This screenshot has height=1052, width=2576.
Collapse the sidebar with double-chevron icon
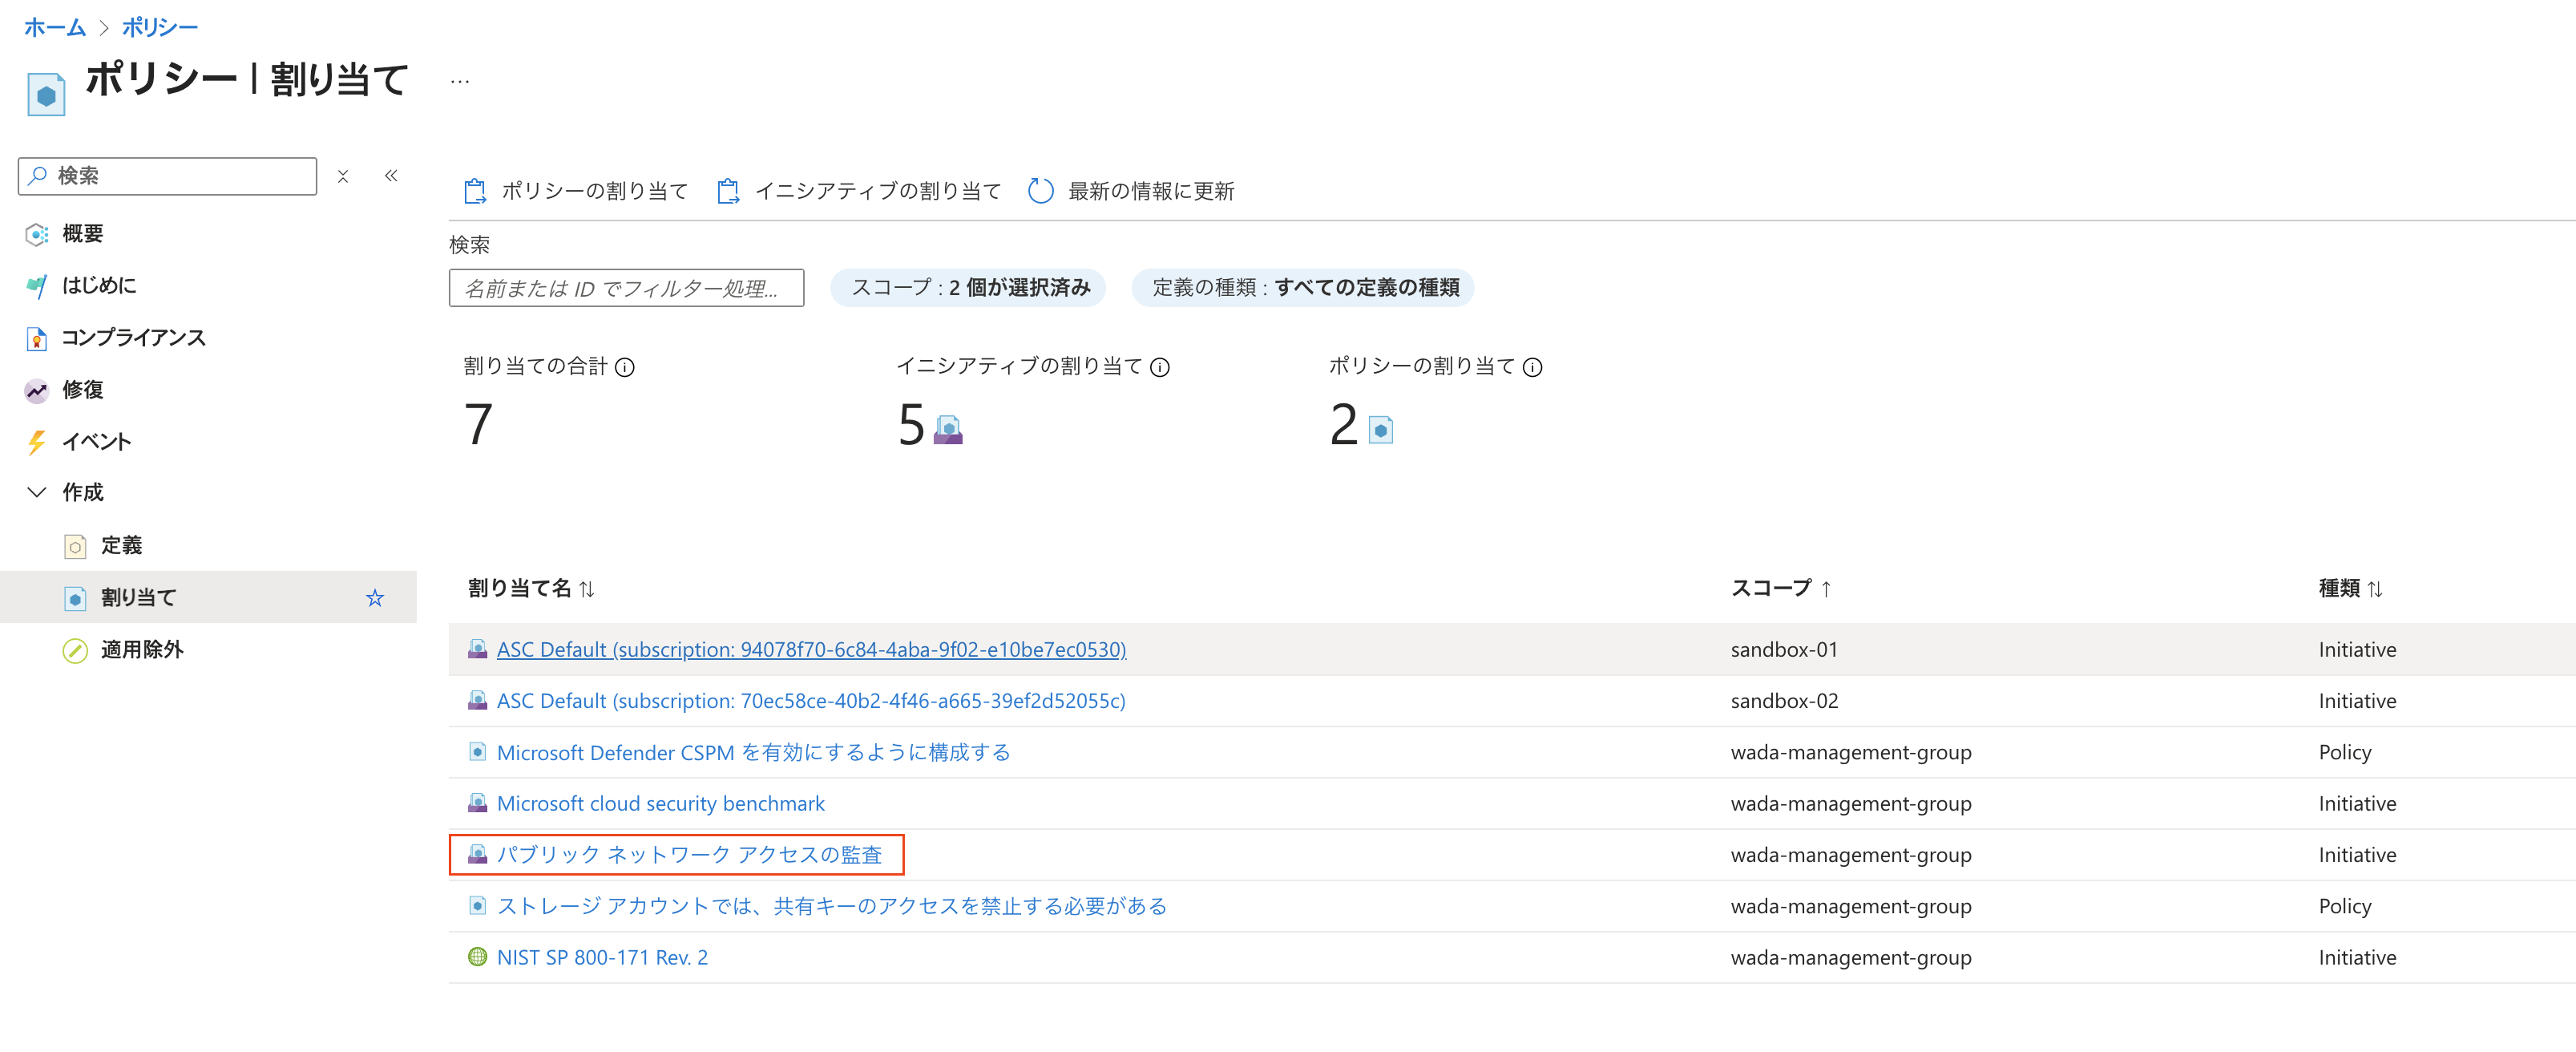(391, 176)
